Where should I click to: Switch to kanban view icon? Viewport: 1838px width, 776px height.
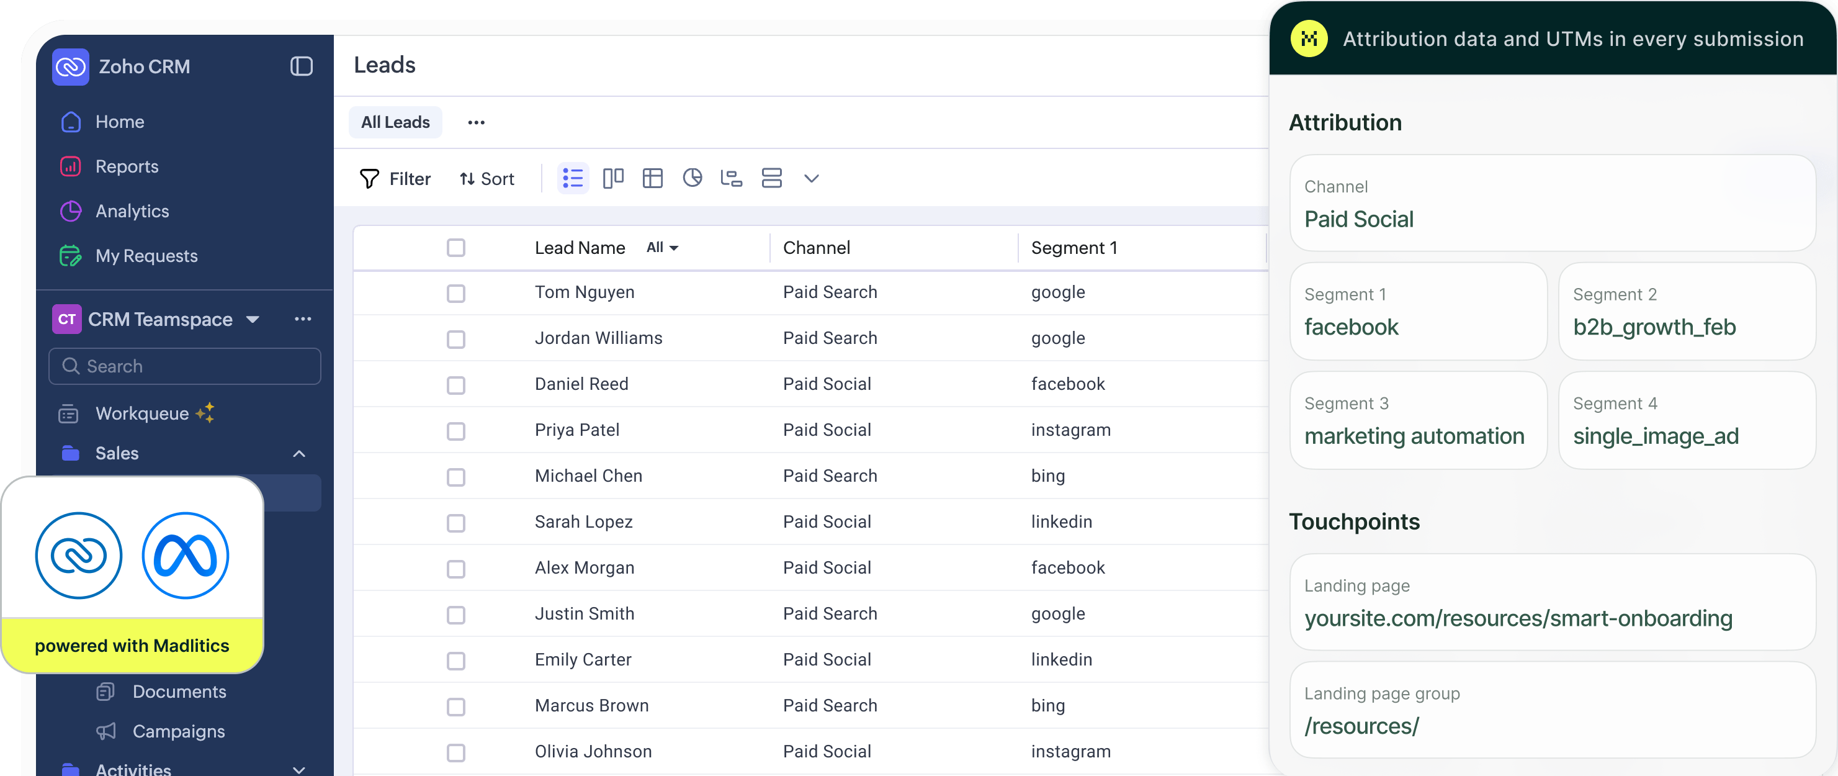click(613, 178)
